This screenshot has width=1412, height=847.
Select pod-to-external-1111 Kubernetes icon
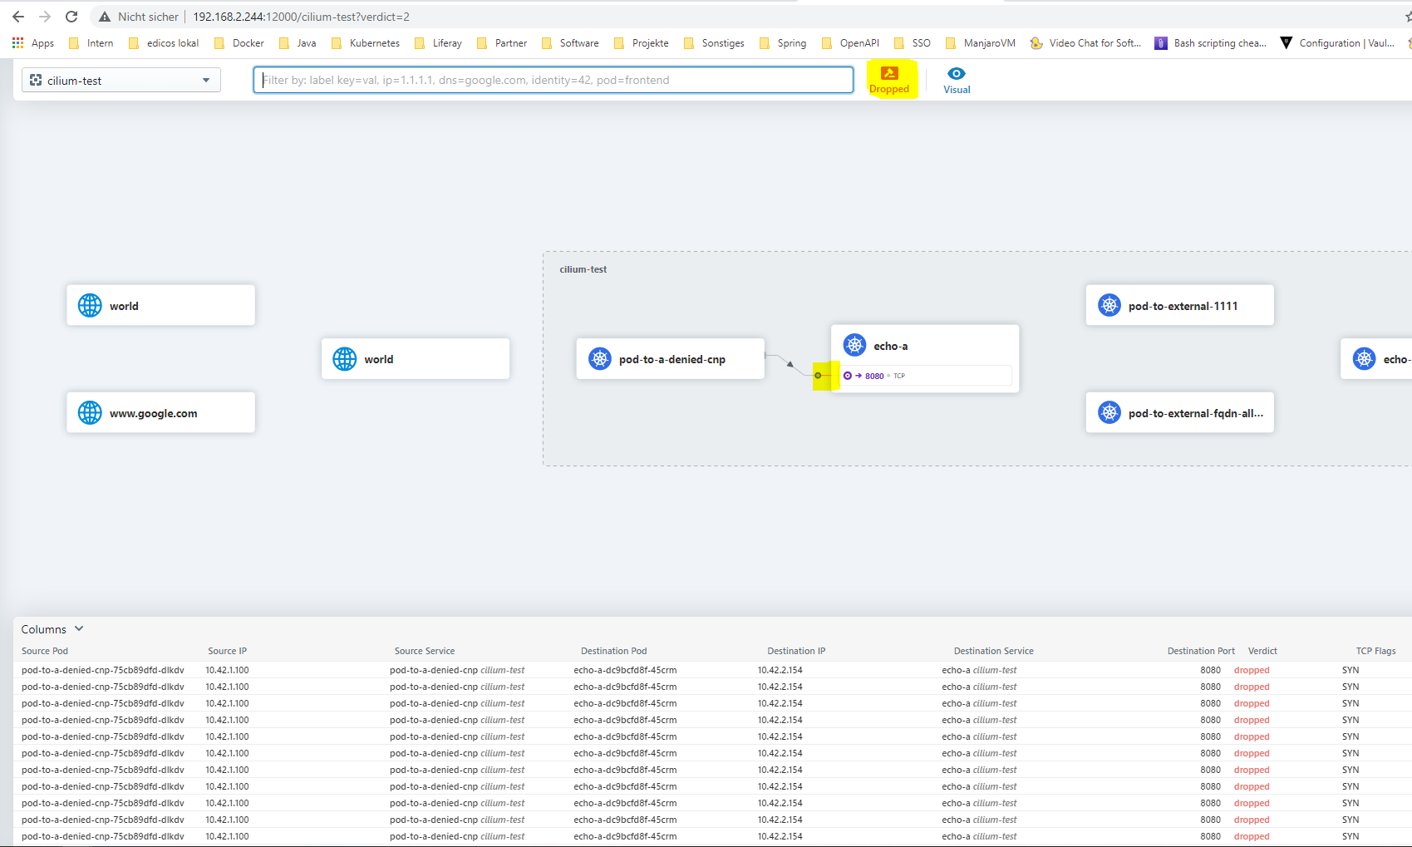click(x=1109, y=305)
